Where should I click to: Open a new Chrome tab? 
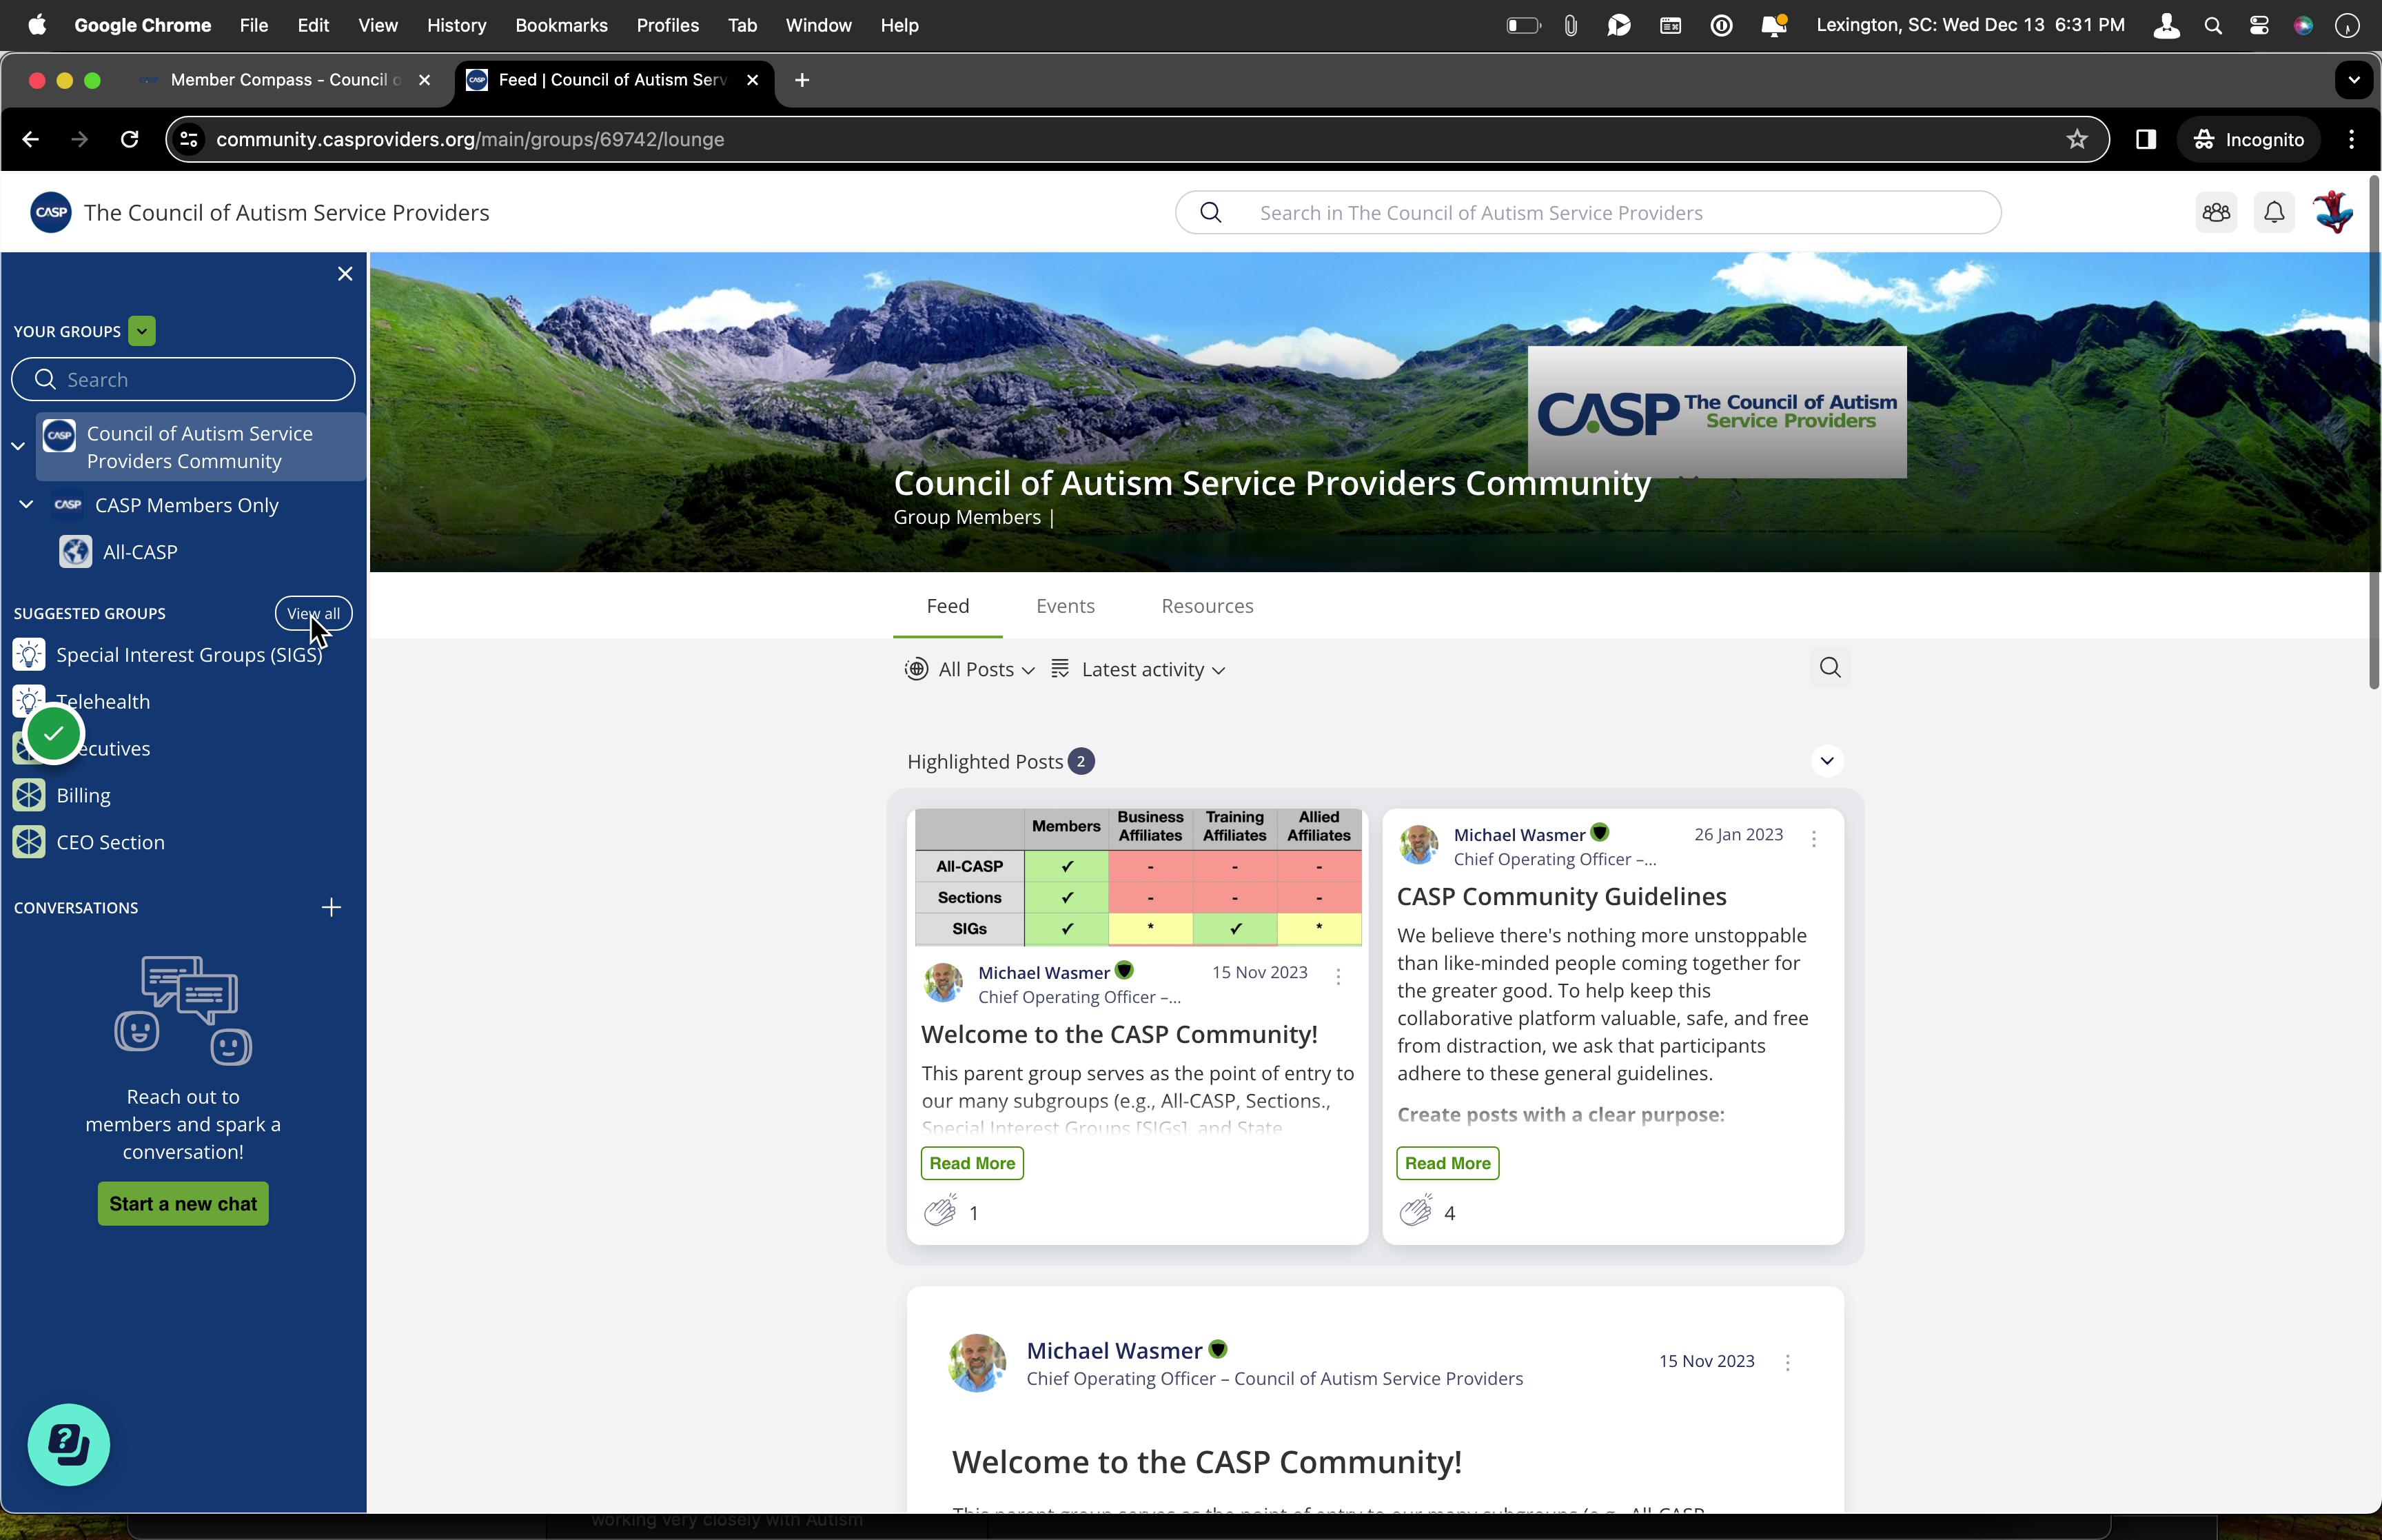point(802,80)
